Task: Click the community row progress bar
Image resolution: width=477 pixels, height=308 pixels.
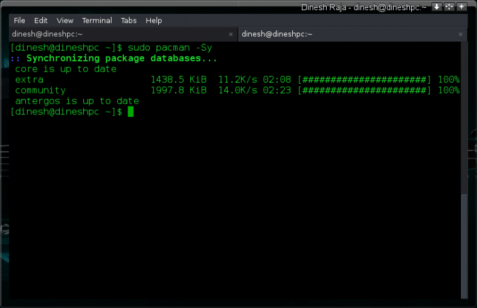Action: point(365,90)
